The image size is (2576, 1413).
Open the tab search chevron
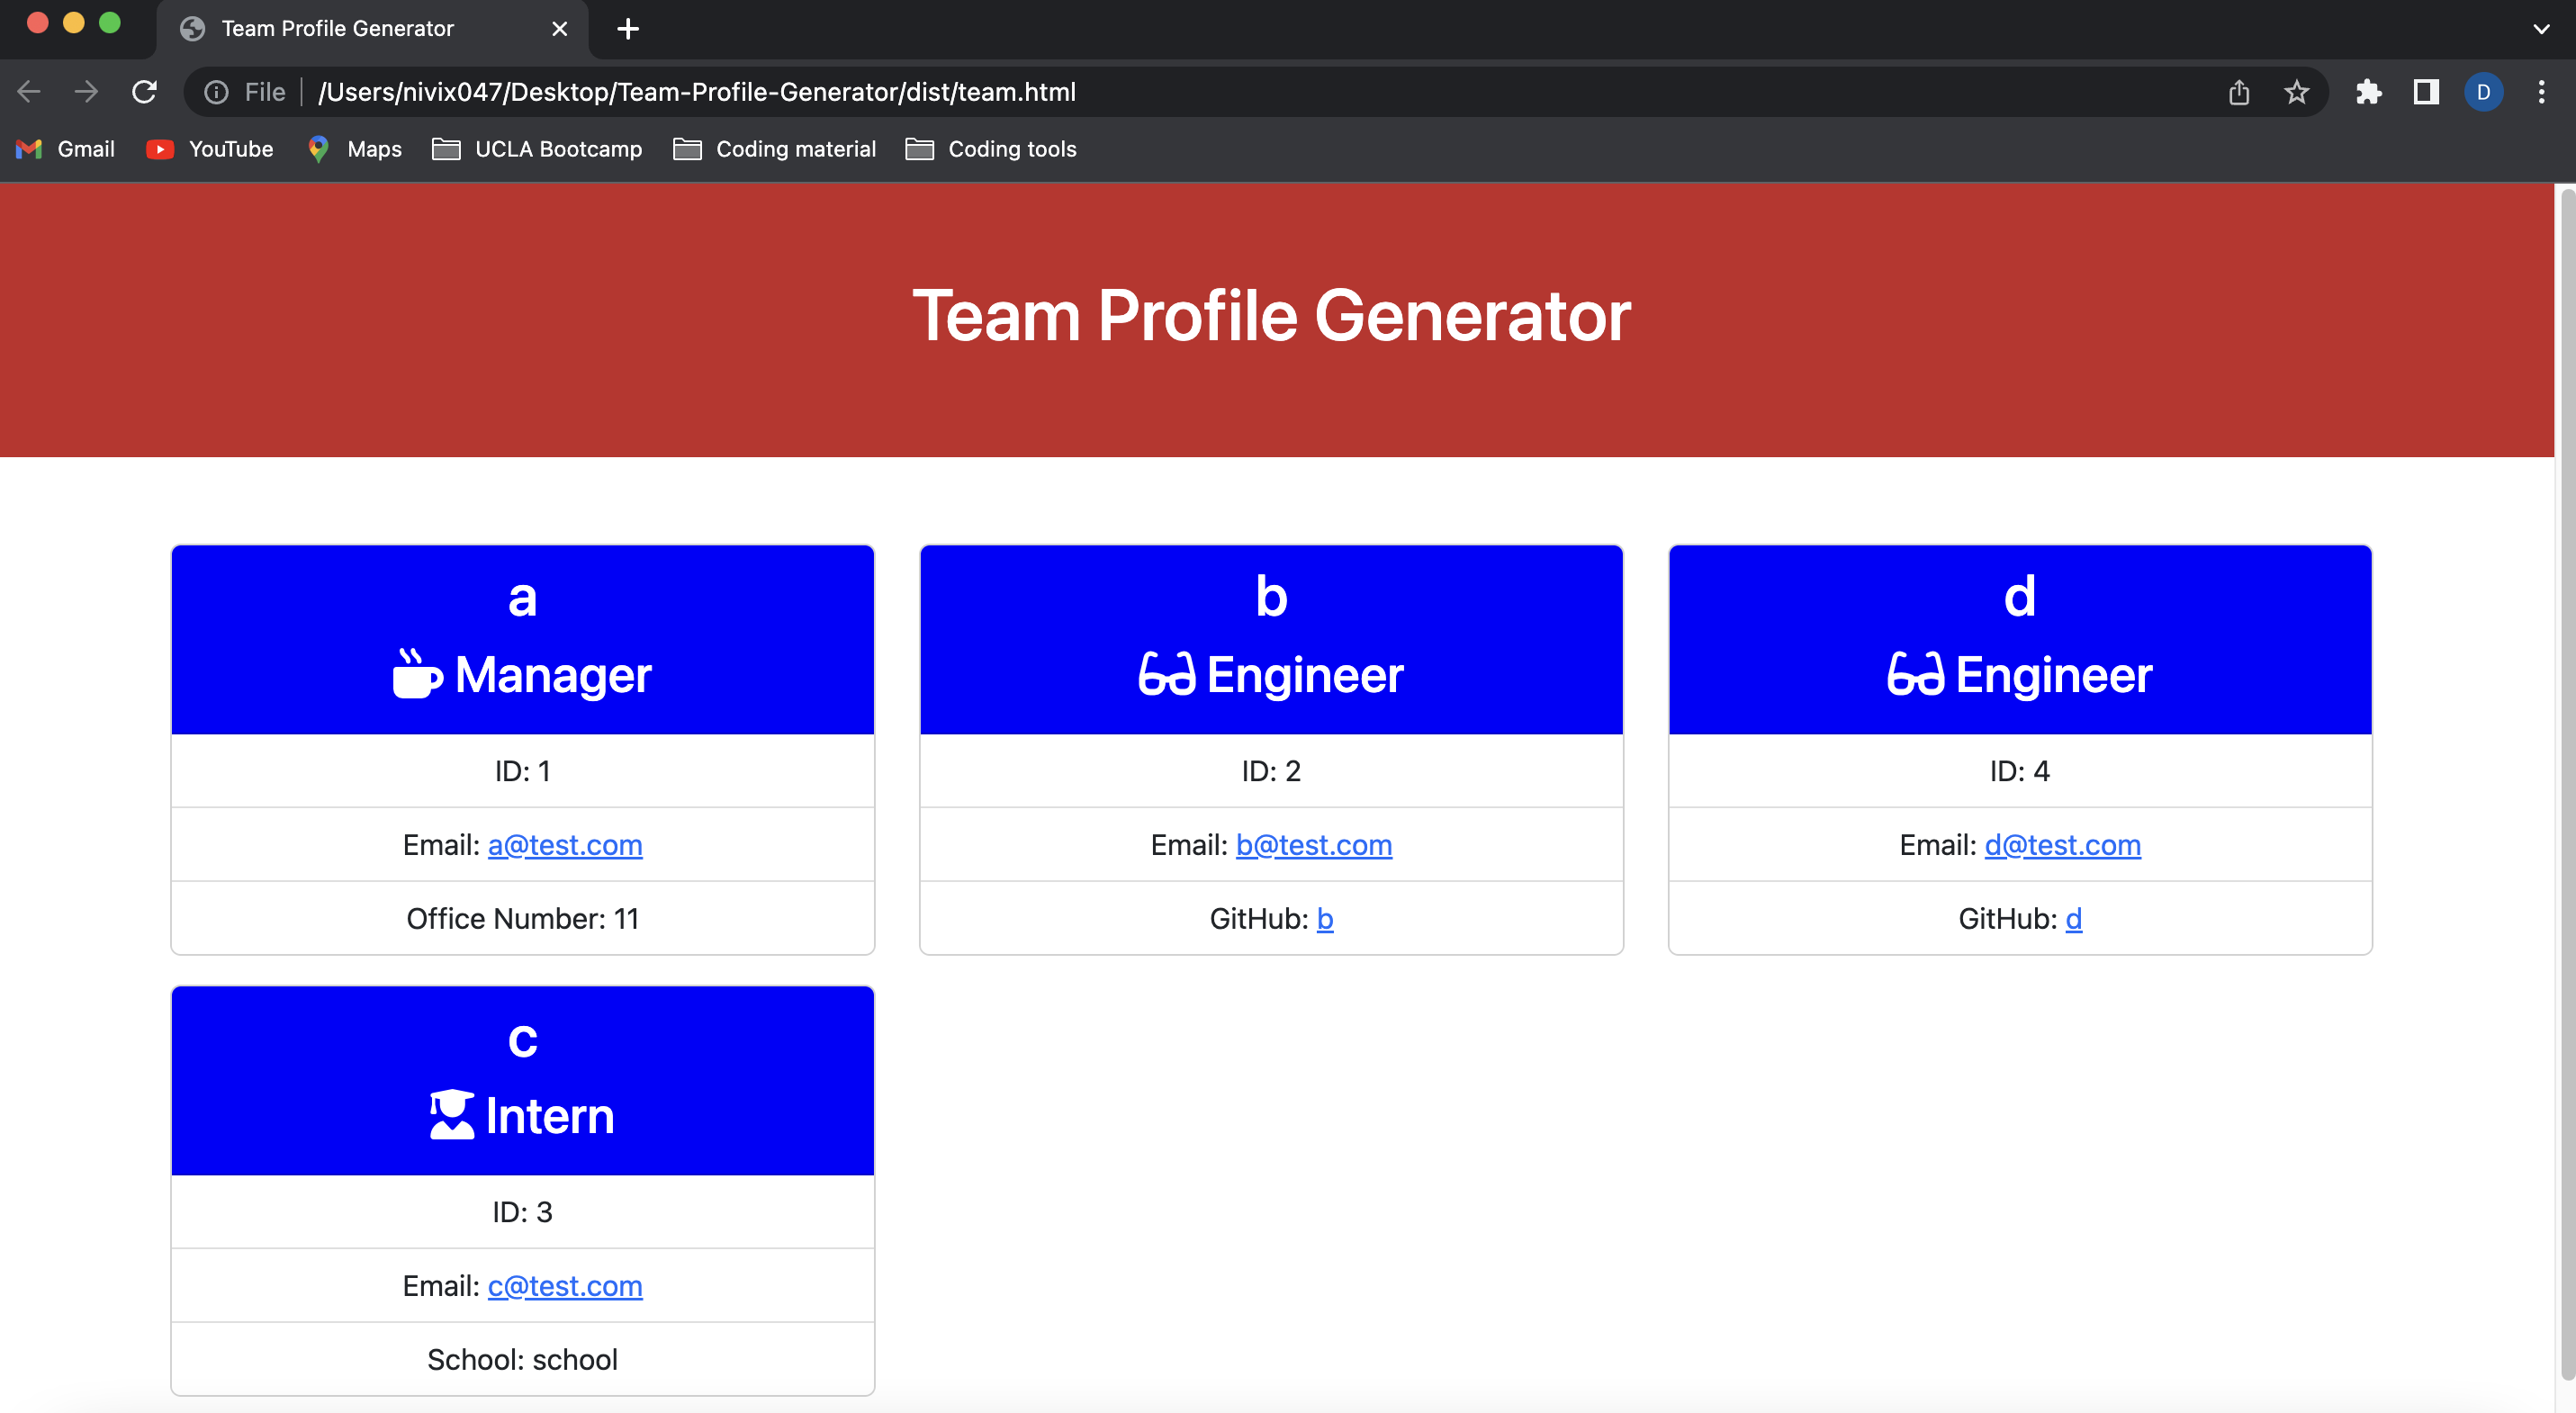(x=2540, y=29)
